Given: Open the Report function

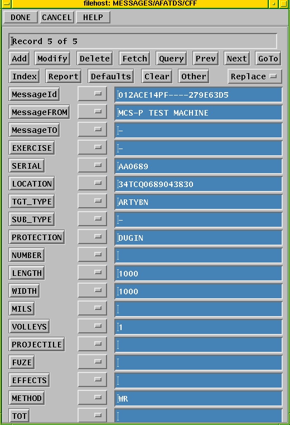Looking at the screenshot, I should coord(64,77).
